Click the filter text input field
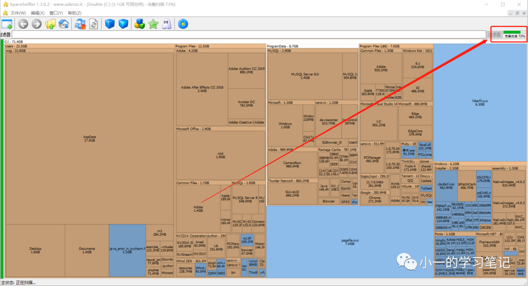The image size is (528, 286). tap(249, 35)
